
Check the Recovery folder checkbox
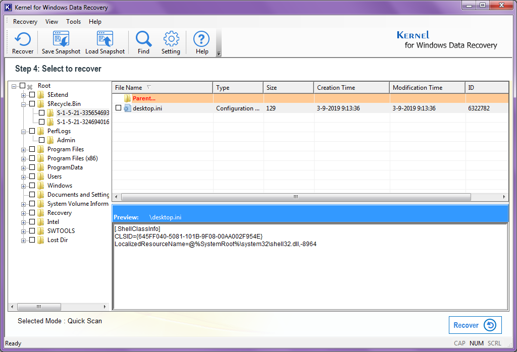[x=32, y=212]
